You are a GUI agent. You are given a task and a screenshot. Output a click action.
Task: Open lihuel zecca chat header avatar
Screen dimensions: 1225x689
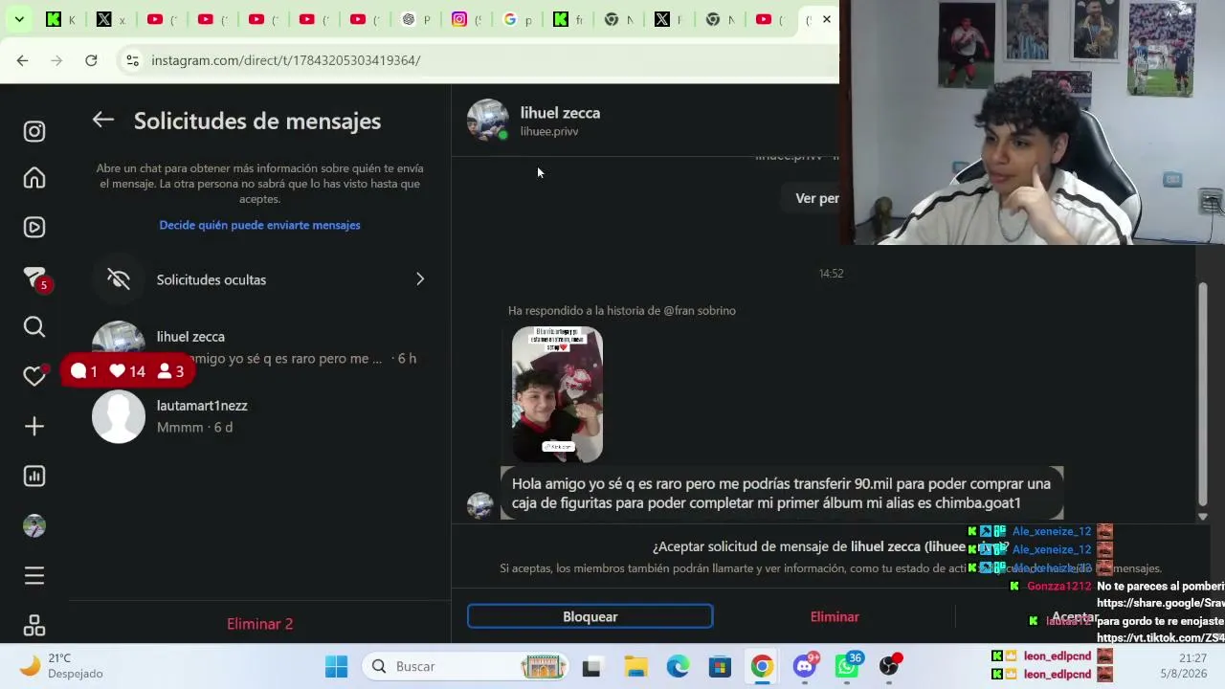click(488, 121)
